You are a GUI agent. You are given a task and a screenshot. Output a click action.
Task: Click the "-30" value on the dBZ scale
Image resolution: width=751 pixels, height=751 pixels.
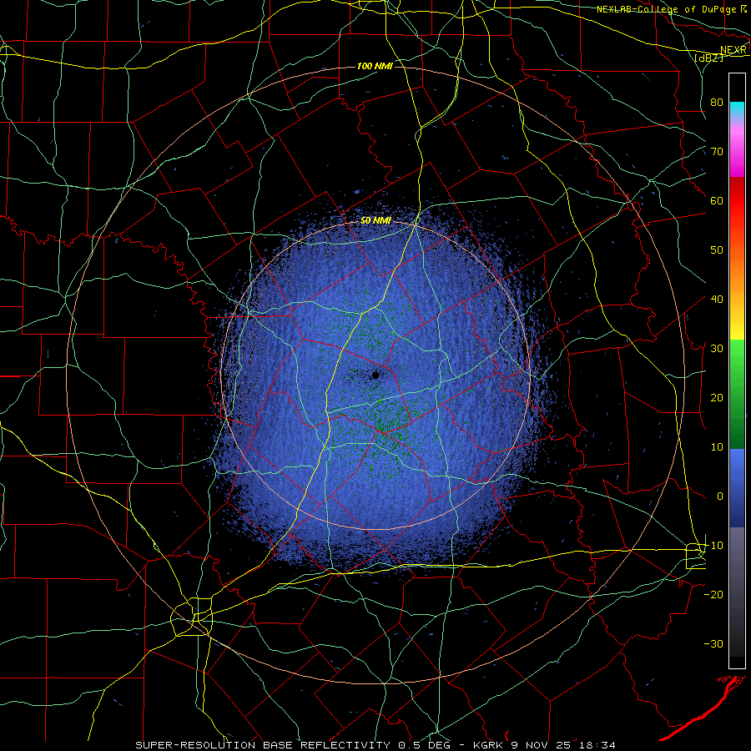[713, 643]
